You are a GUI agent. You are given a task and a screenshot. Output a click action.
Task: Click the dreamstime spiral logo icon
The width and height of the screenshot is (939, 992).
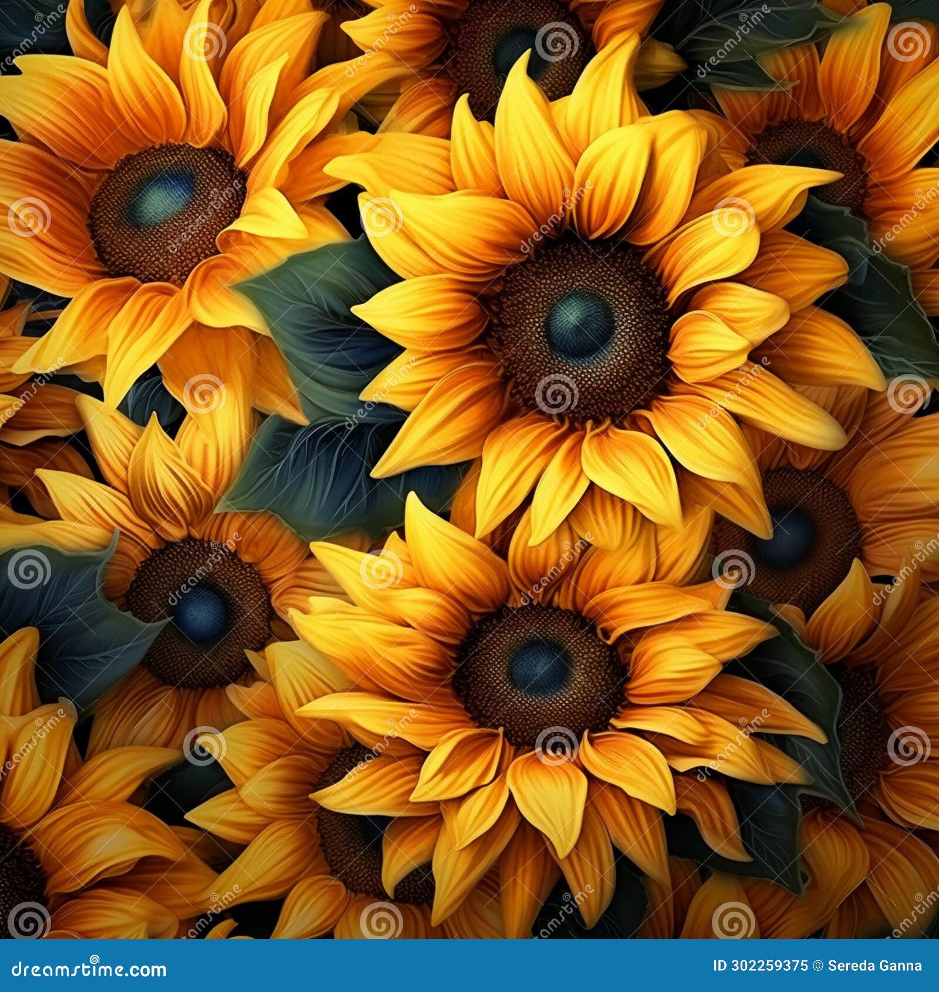tap(94, 959)
